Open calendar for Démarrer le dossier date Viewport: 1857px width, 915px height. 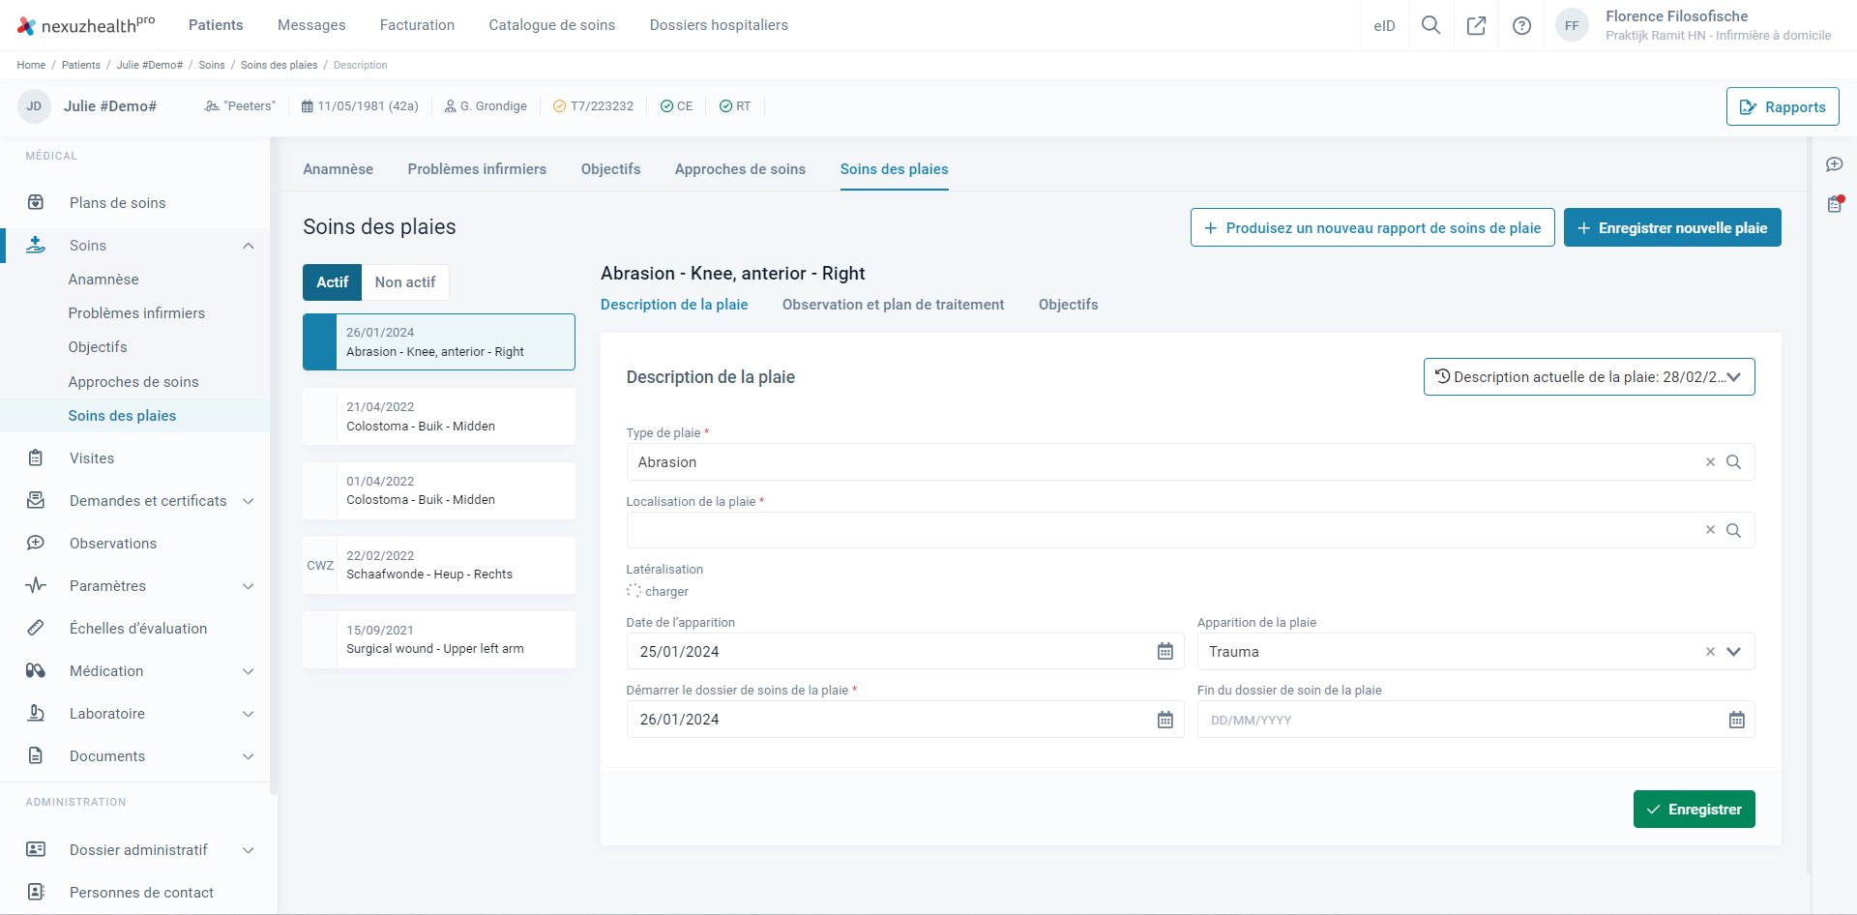coord(1165,720)
